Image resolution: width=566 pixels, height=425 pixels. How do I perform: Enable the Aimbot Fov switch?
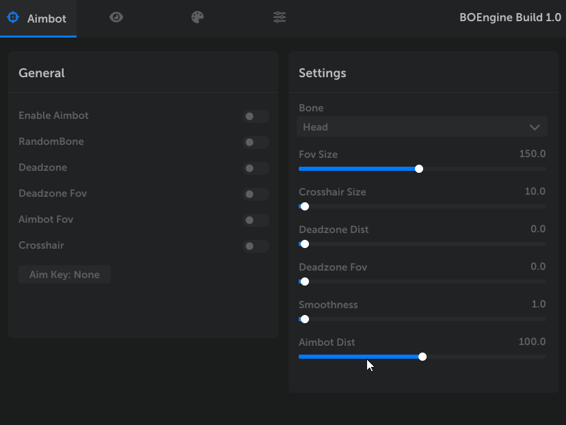click(256, 220)
